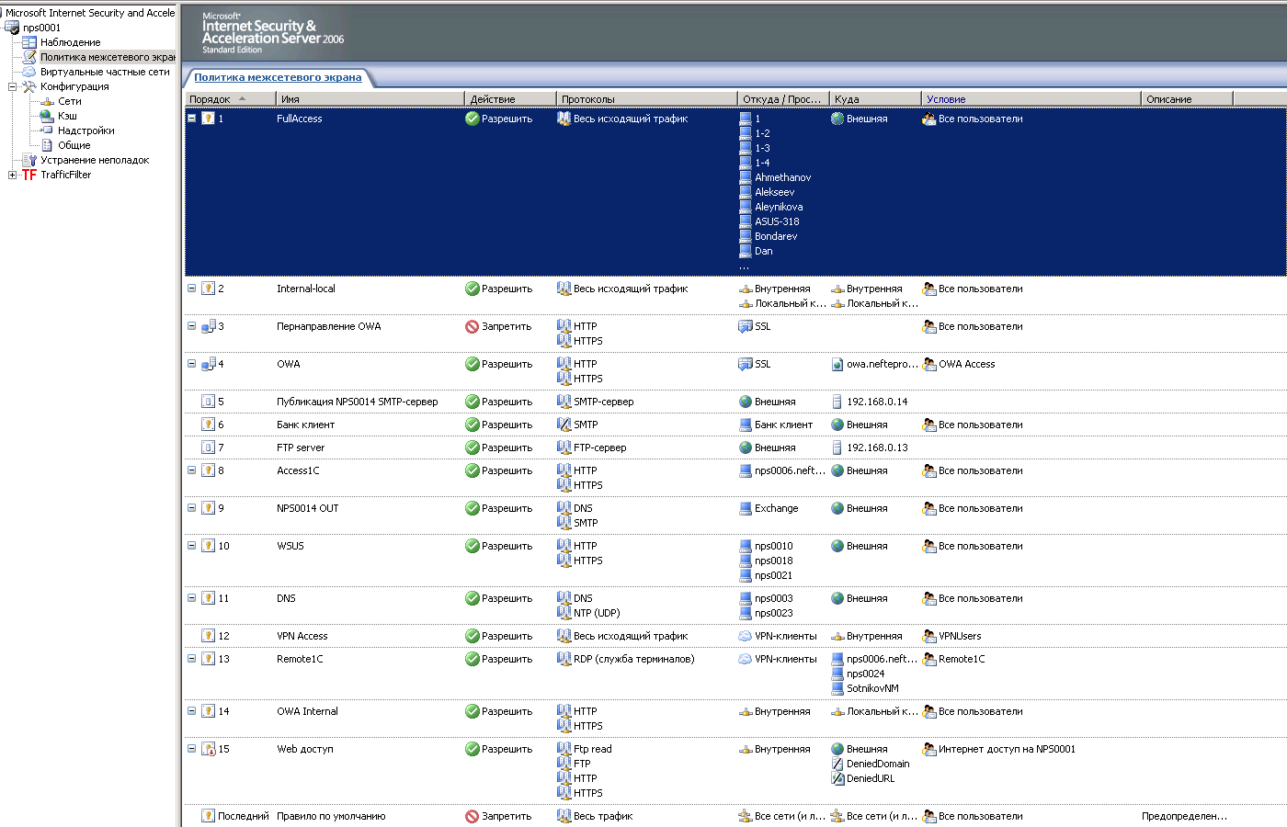
Task: Select the WSUS rule row
Action: click(x=290, y=546)
